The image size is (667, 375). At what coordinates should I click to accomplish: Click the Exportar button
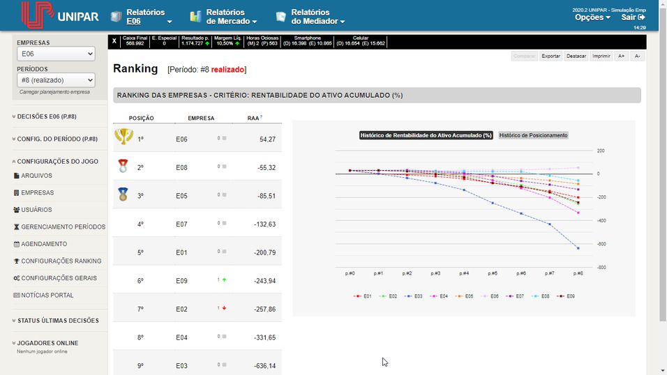pyautogui.click(x=550, y=56)
